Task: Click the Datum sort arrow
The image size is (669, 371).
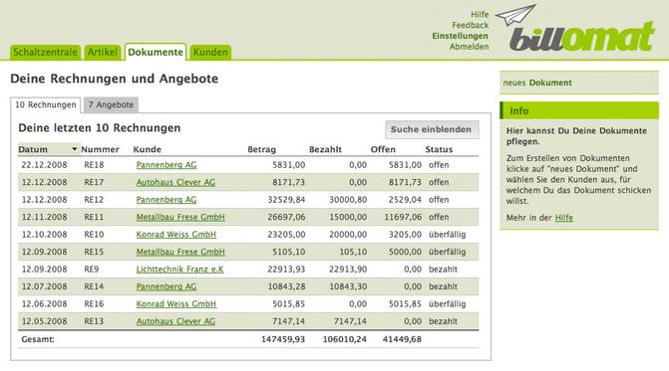Action: [x=74, y=149]
